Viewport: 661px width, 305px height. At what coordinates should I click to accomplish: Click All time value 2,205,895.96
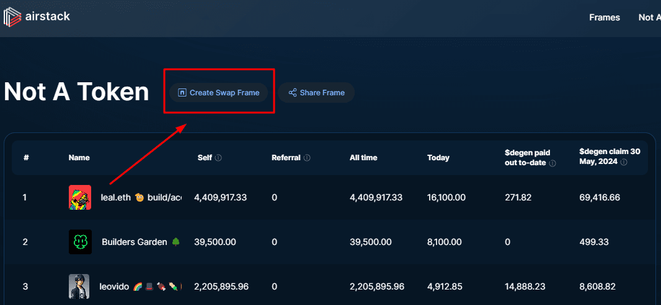coord(377,286)
